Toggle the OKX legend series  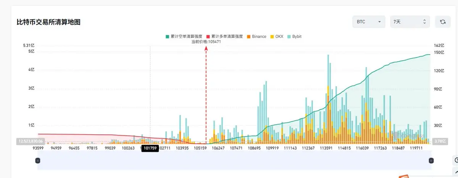click(x=277, y=36)
